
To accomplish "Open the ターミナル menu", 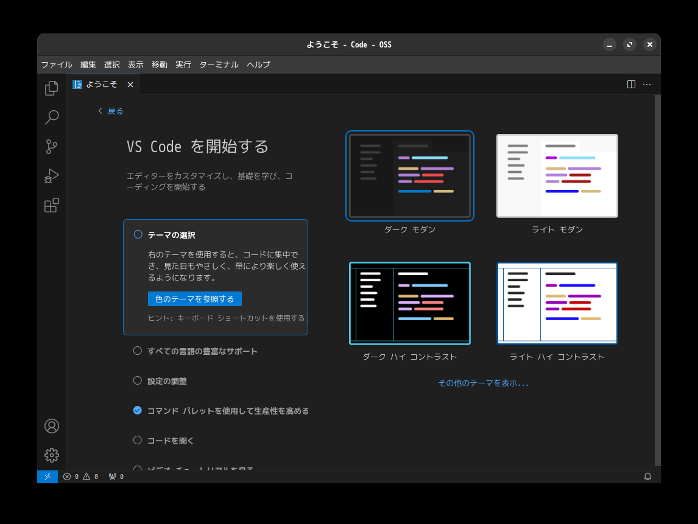I will point(219,65).
